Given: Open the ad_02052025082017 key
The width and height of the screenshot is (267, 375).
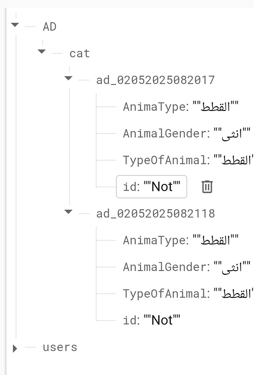Looking at the screenshot, I should (156, 80).
